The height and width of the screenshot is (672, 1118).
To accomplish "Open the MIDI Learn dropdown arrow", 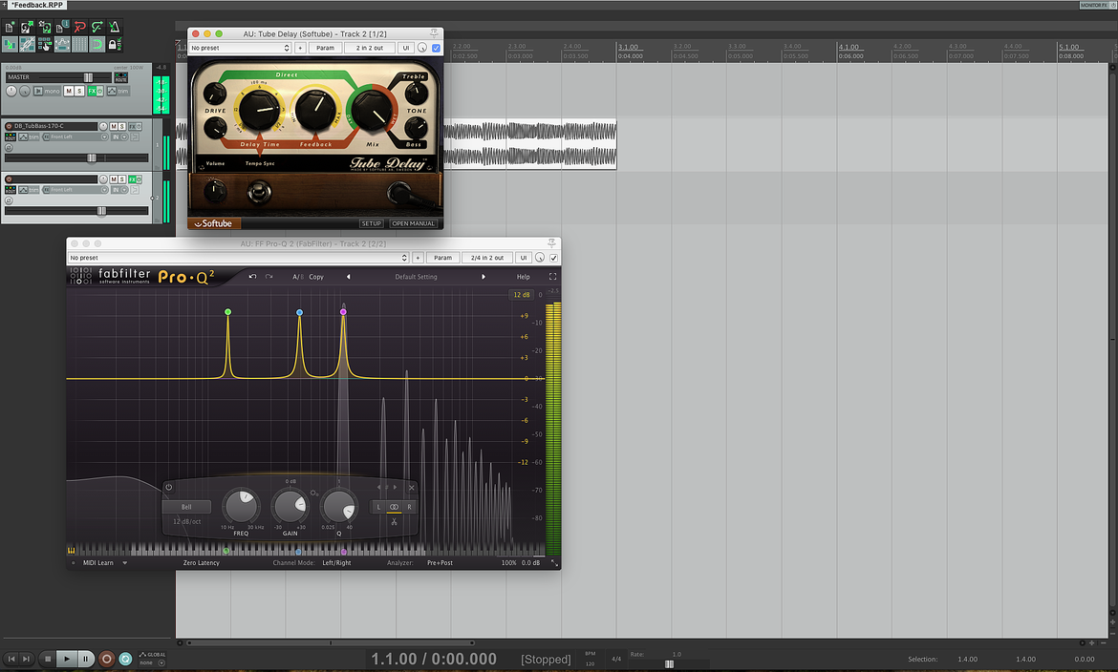I will [125, 563].
